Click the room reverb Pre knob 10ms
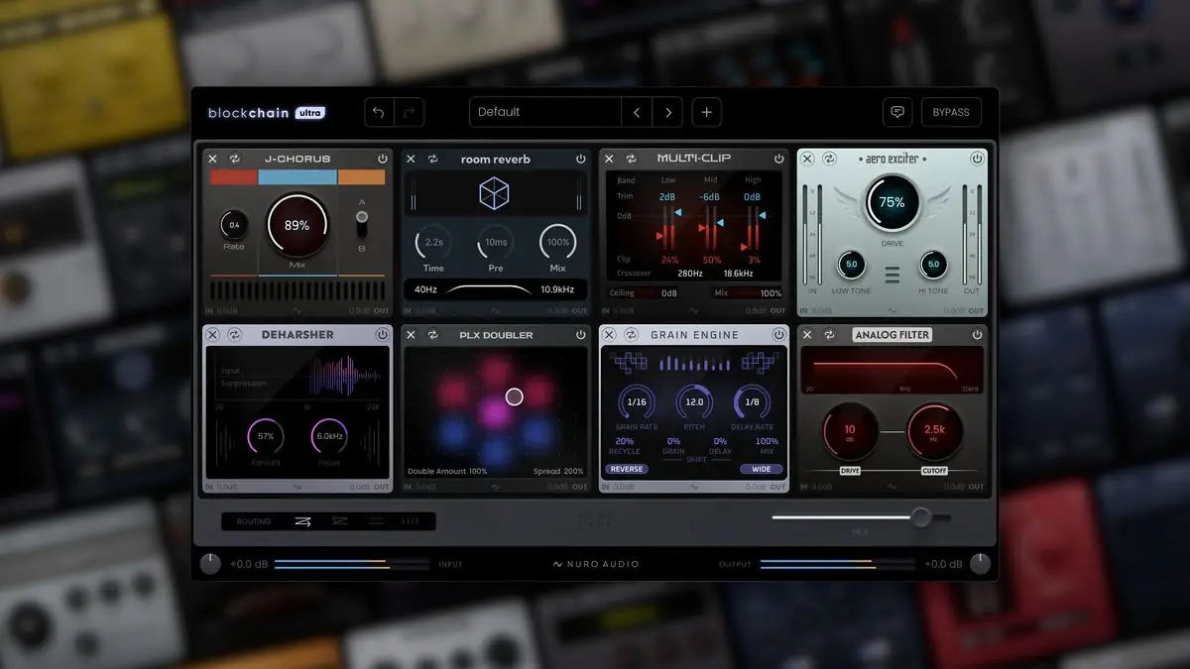The width and height of the screenshot is (1190, 669). coord(496,242)
